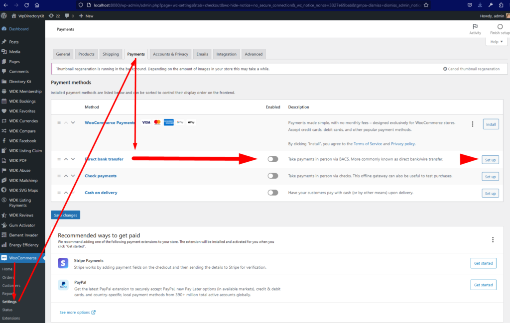Screen dimensions: 510x323
Task: Open WooCommerce Extensions submenu
Action: point(11,318)
